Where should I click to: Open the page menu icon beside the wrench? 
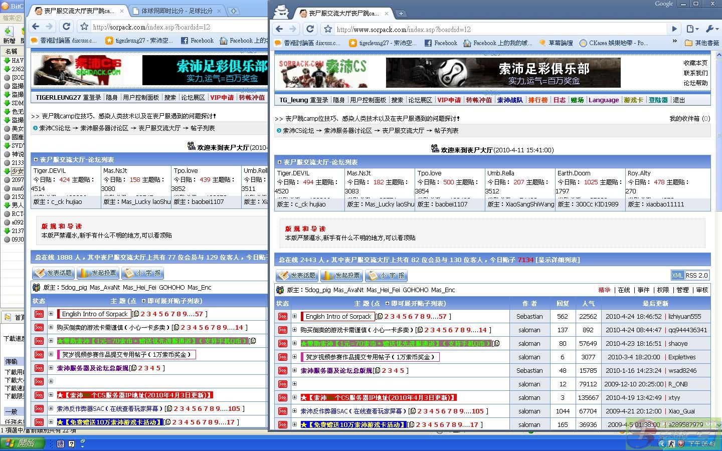click(x=692, y=29)
